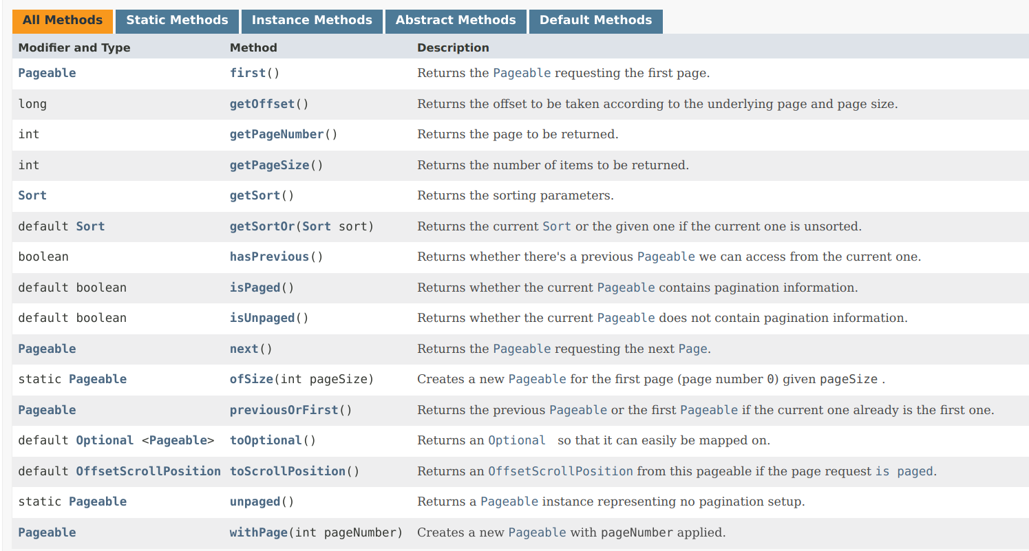
Task: Go to the unpaged() method
Action: click(255, 501)
